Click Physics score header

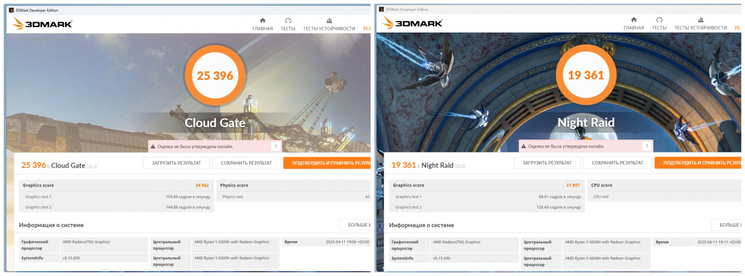234,185
